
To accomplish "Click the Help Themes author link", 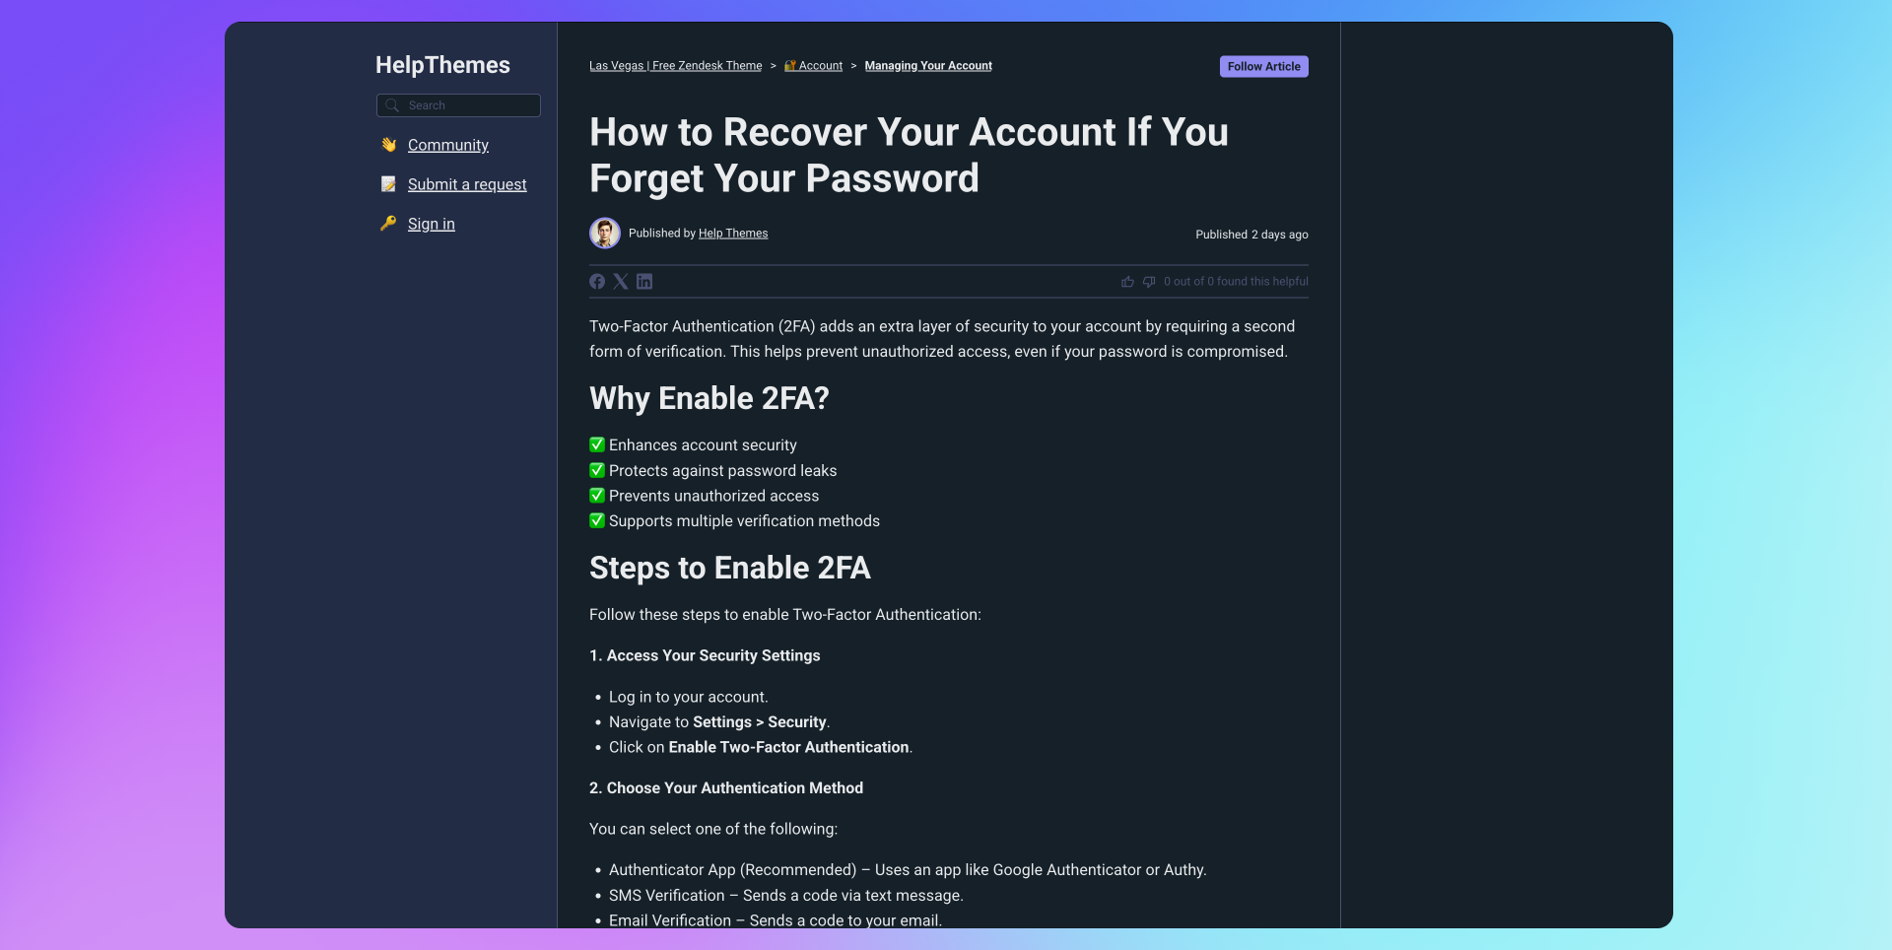I will (733, 234).
